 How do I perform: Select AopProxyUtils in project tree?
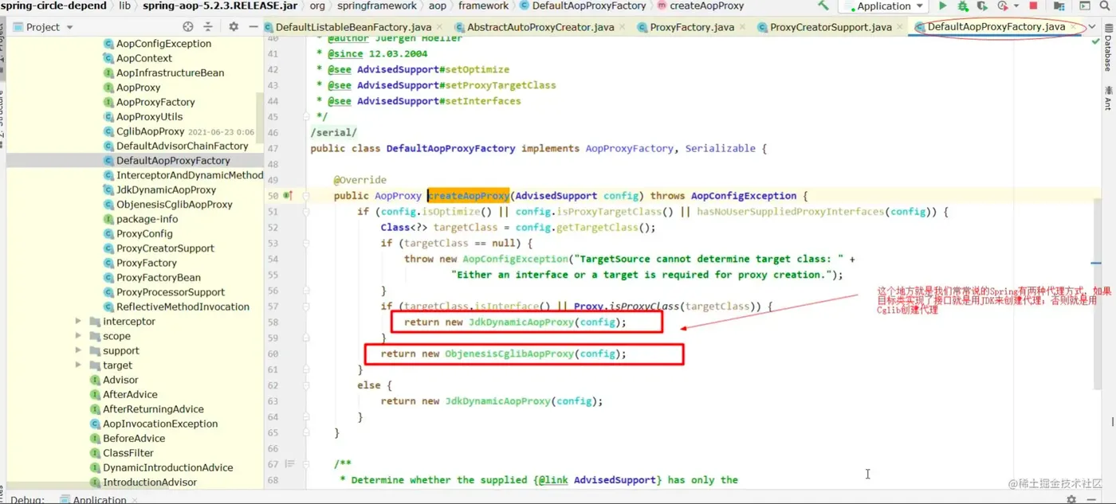149,116
